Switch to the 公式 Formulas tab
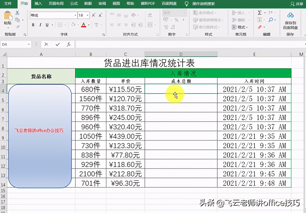 pyautogui.click(x=74, y=4)
